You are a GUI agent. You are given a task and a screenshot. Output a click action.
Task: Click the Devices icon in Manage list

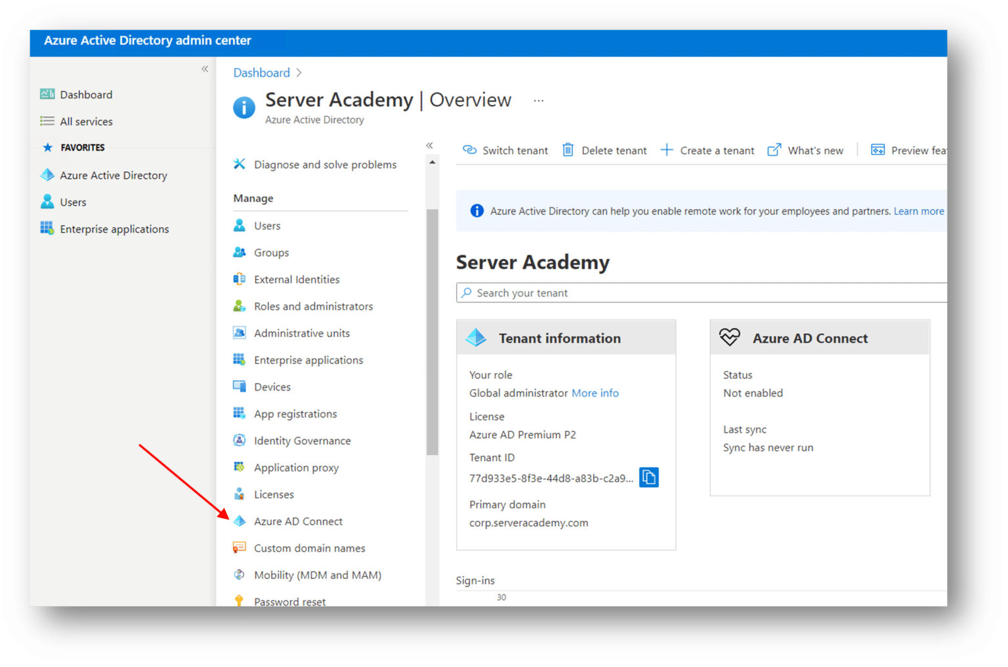click(239, 386)
